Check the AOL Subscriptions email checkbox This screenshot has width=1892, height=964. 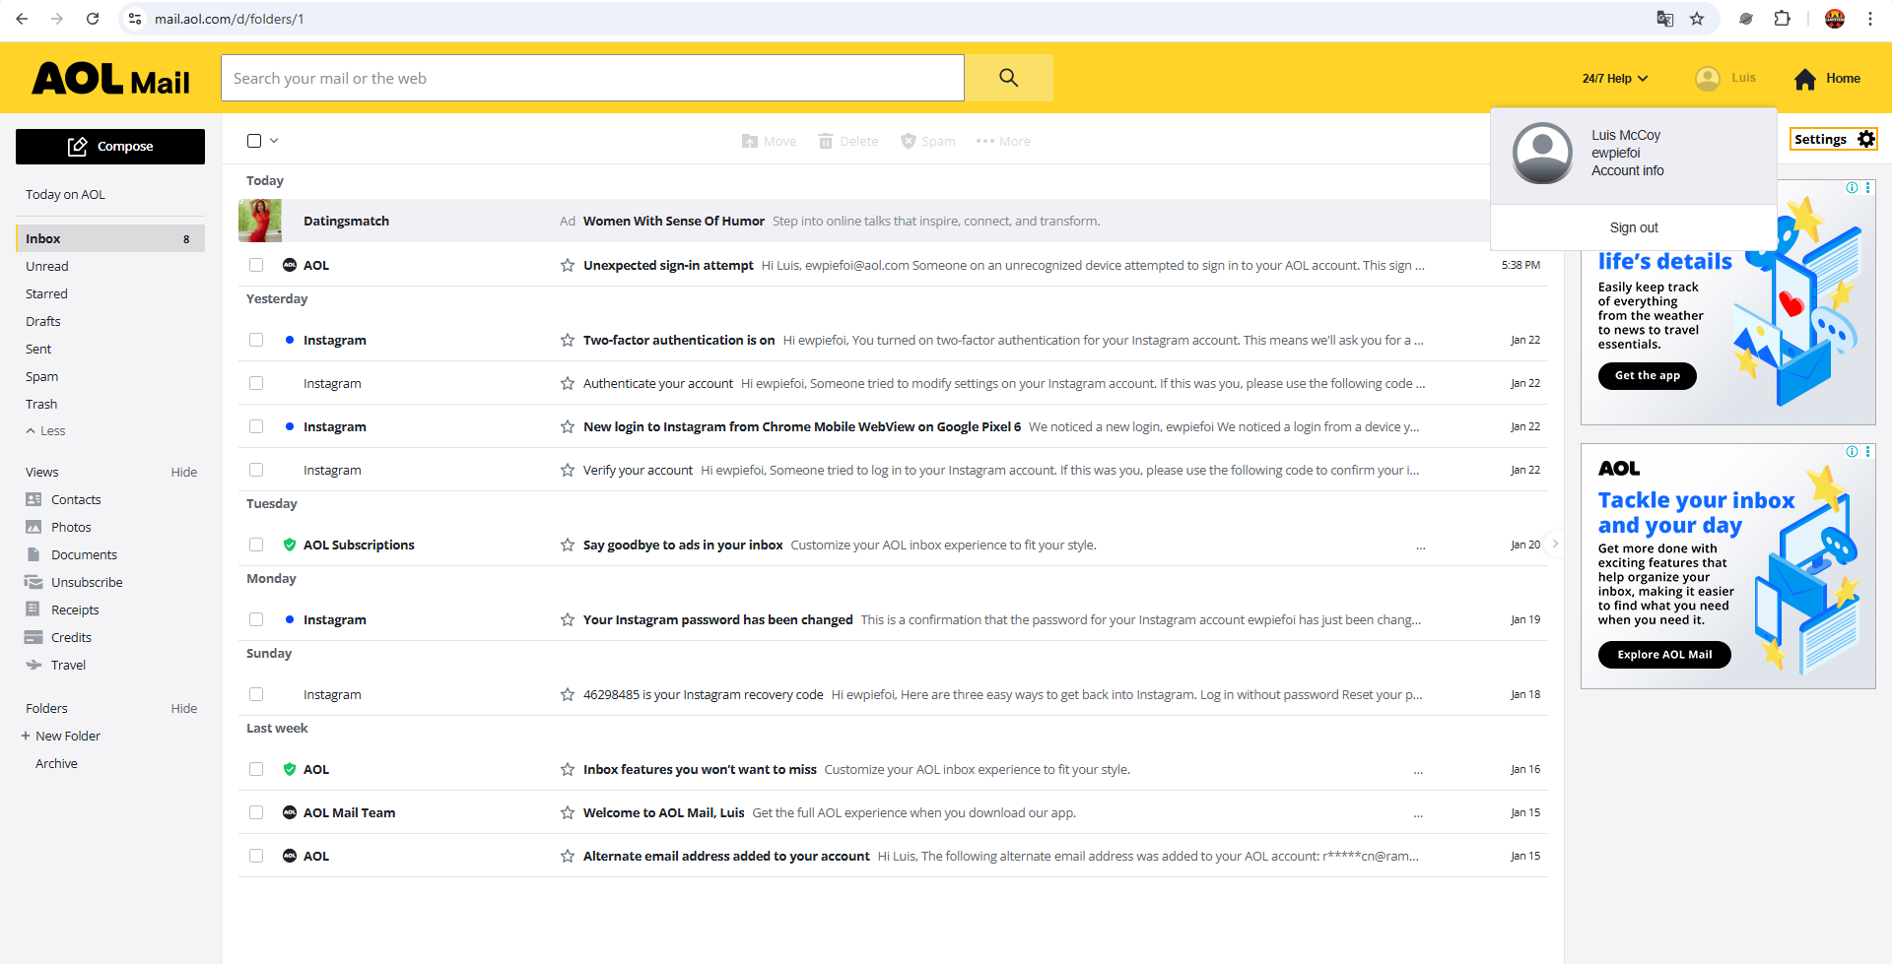click(x=256, y=545)
